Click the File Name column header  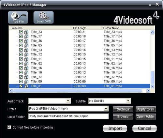point(40,28)
